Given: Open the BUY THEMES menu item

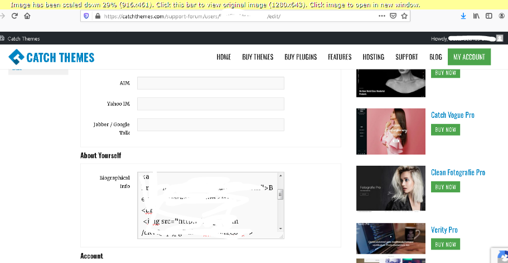Looking at the screenshot, I should 258,57.
